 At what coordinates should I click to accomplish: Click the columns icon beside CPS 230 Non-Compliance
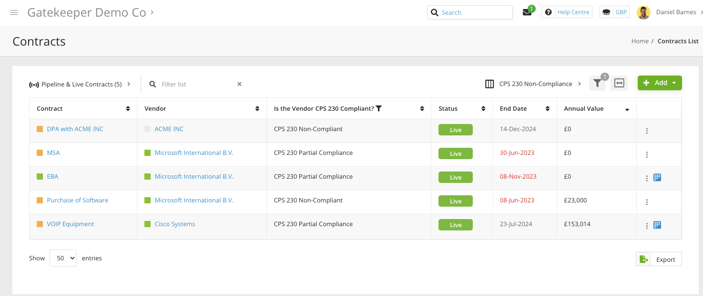click(x=489, y=84)
